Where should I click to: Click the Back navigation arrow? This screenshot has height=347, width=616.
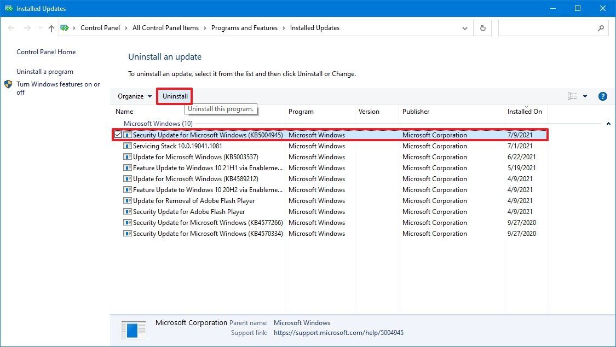point(11,28)
